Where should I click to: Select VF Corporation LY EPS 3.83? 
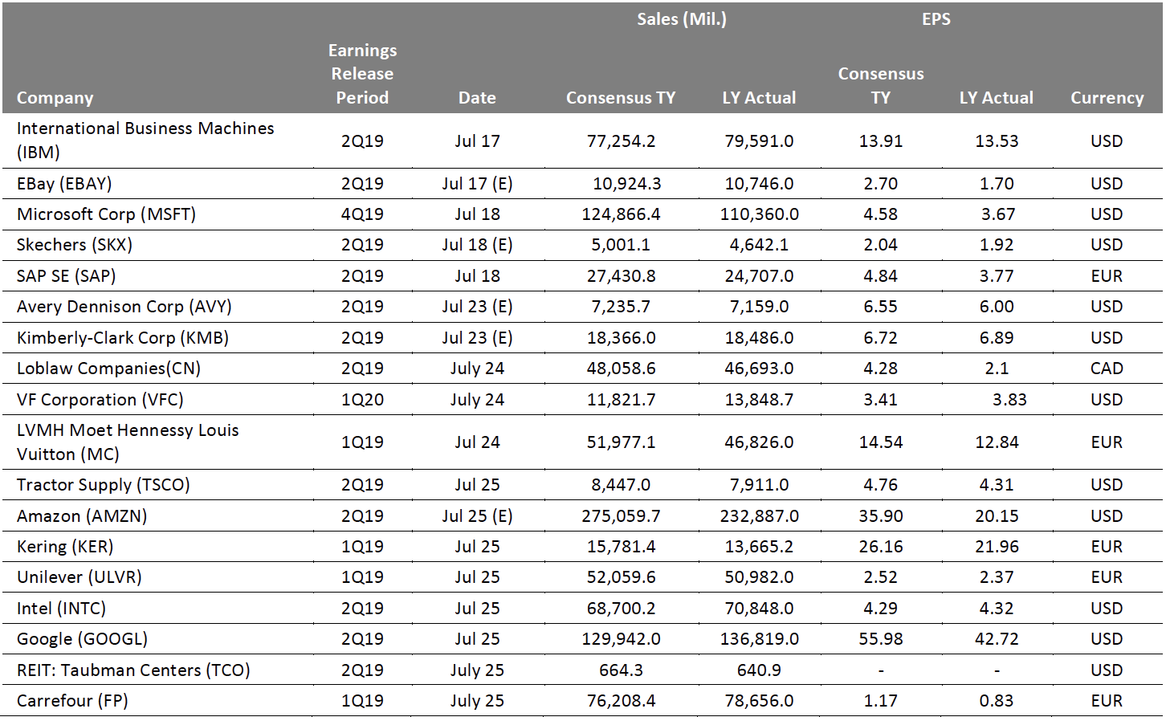[x=1009, y=400]
